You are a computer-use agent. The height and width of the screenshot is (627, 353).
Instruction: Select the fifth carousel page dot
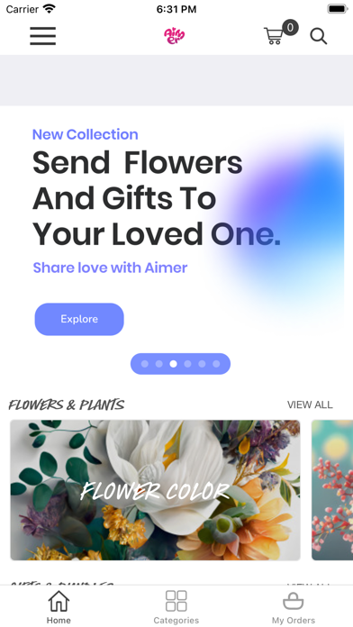pyautogui.click(x=202, y=364)
